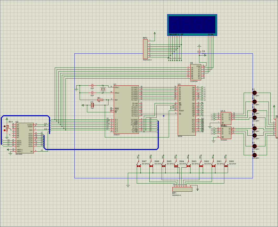Select the upper 22pF capacitor

tap(92, 86)
